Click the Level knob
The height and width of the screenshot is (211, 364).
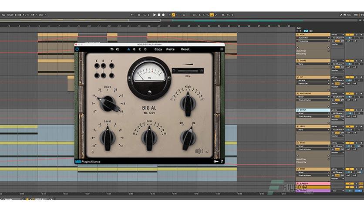[x=108, y=138]
